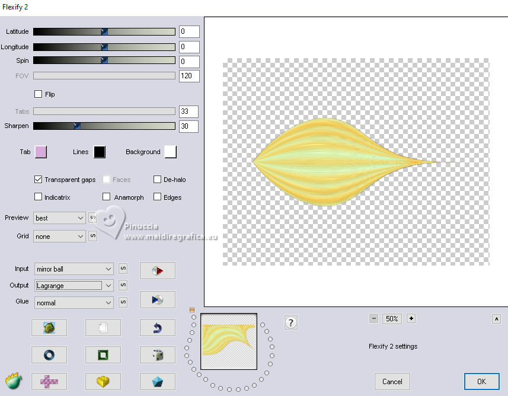Click the Sharpen value field
The image size is (508, 396).
(x=188, y=126)
